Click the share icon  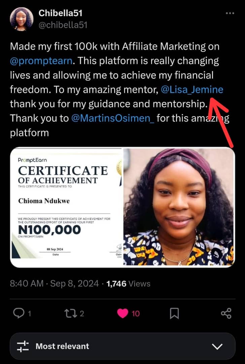click(226, 313)
